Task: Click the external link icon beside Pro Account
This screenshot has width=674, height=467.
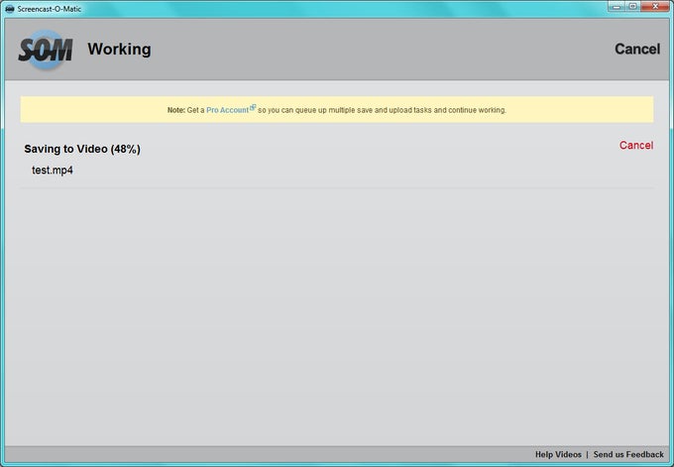Action: pyautogui.click(x=253, y=107)
